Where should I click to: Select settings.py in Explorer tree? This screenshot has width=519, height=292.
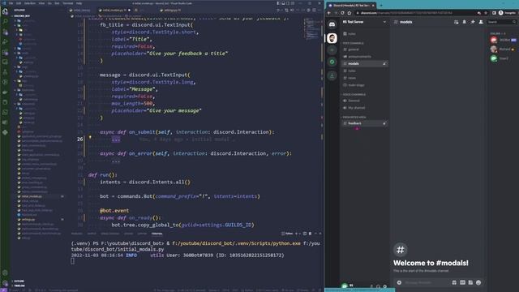point(28,220)
